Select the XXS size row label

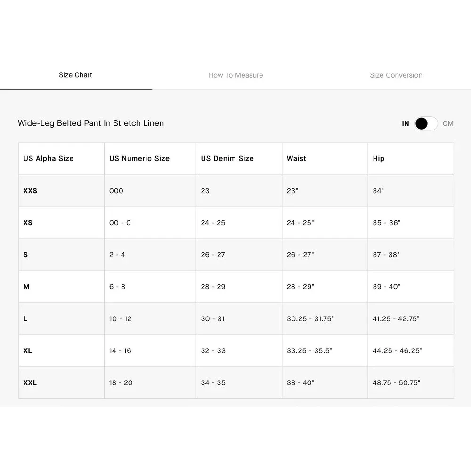30,191
